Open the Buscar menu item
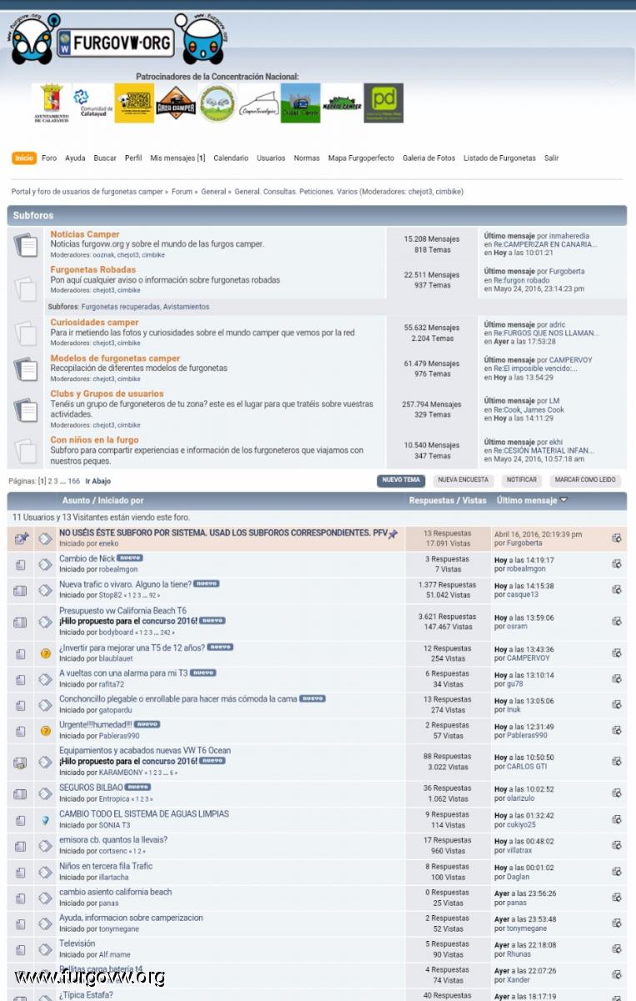 (105, 158)
